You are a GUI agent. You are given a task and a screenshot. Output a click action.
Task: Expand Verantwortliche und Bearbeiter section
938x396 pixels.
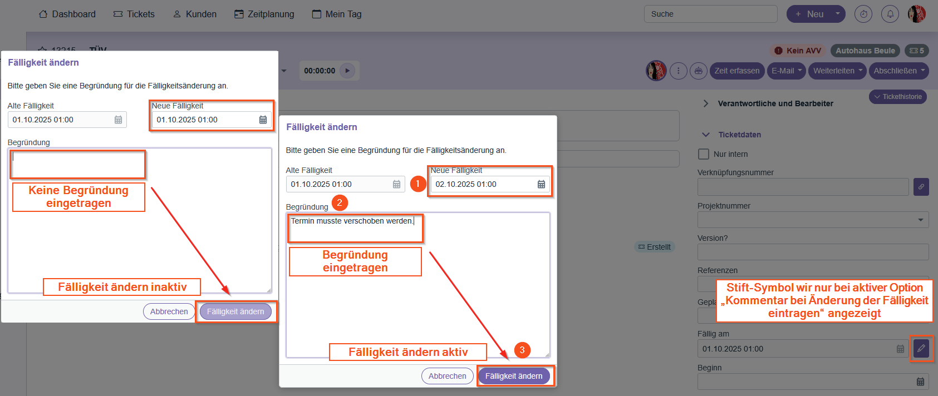click(706, 103)
